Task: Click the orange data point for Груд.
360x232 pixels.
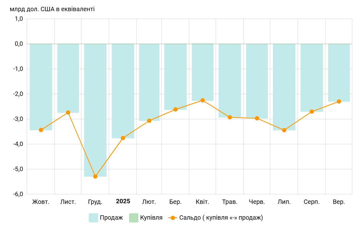Action: click(95, 176)
